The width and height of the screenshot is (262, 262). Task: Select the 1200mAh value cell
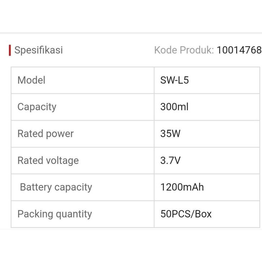(182, 187)
